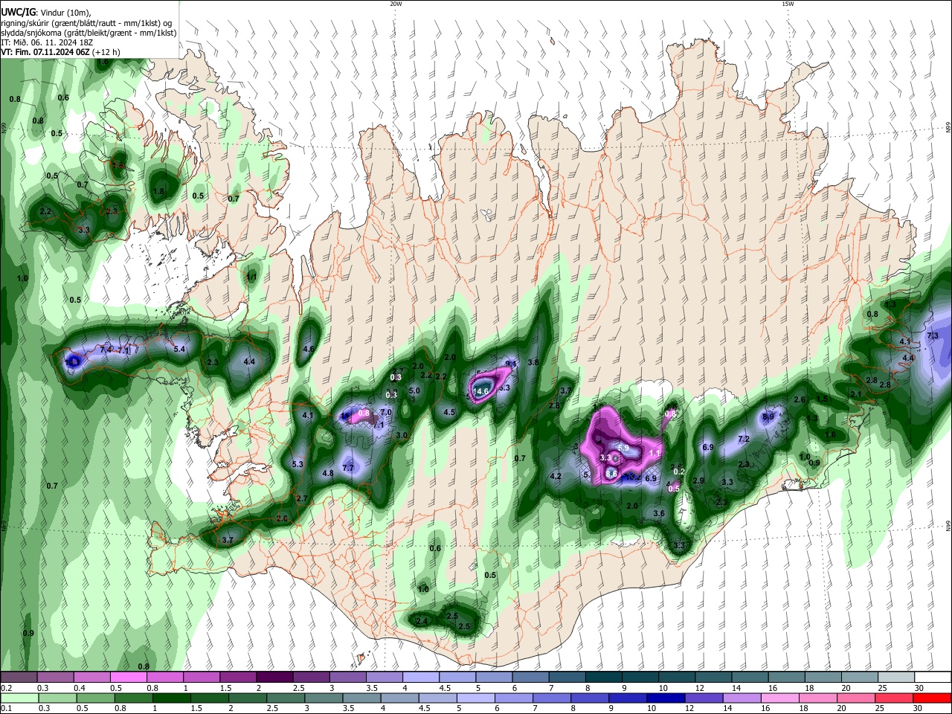
Task: Click the bright magenta 0.5 swatch in upper legend row
Action: click(128, 678)
